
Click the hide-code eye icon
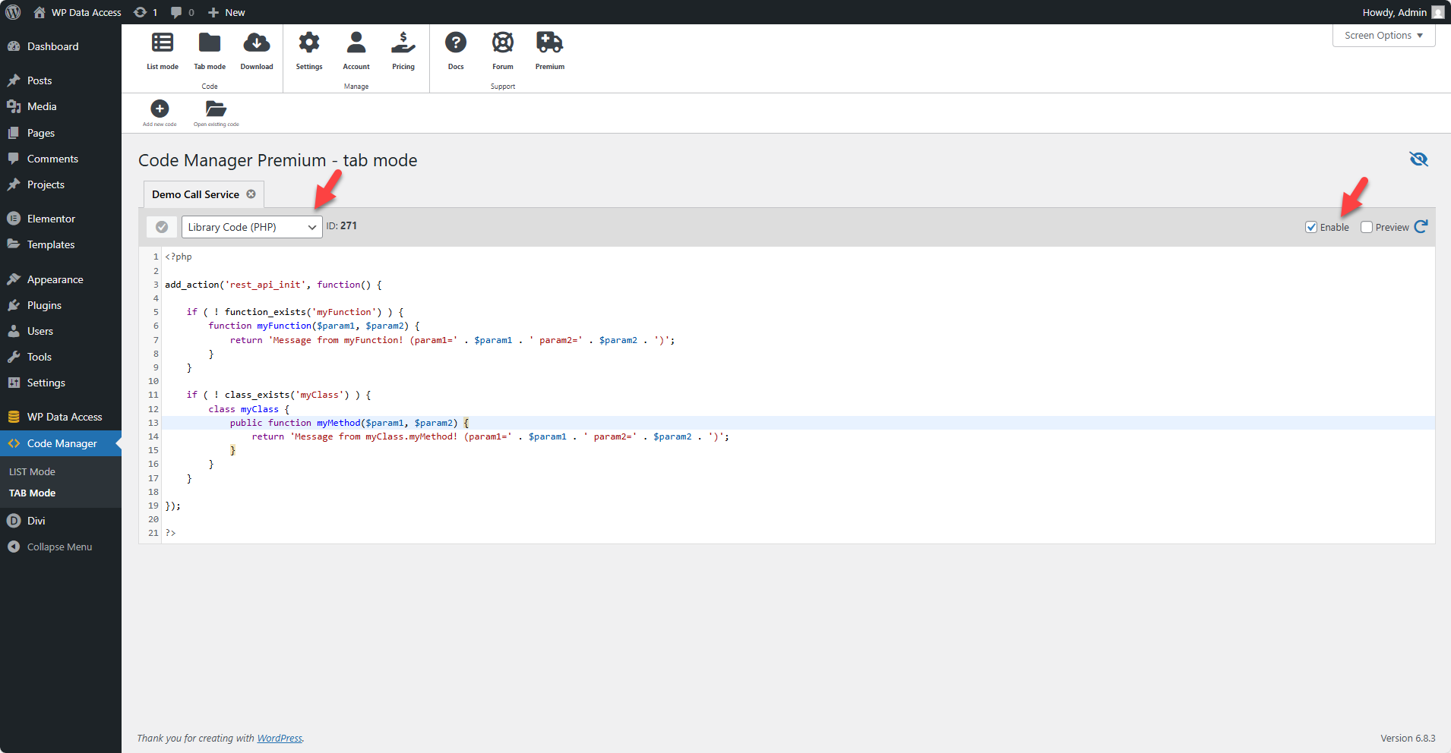click(1418, 159)
